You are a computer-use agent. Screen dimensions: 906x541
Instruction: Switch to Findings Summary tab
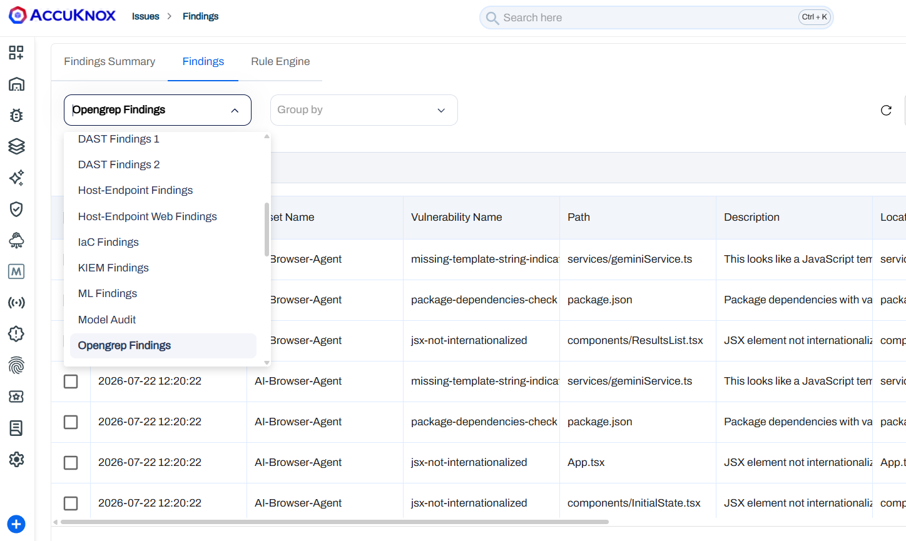pos(109,61)
